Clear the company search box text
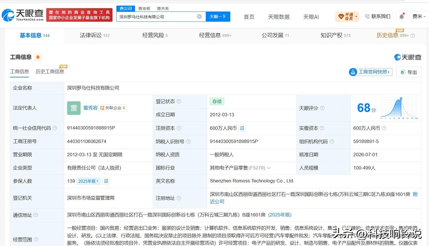429x246 pixels. tap(199, 16)
